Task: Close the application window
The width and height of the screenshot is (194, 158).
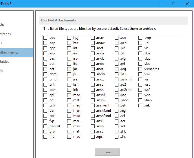Action: tap(187, 4)
